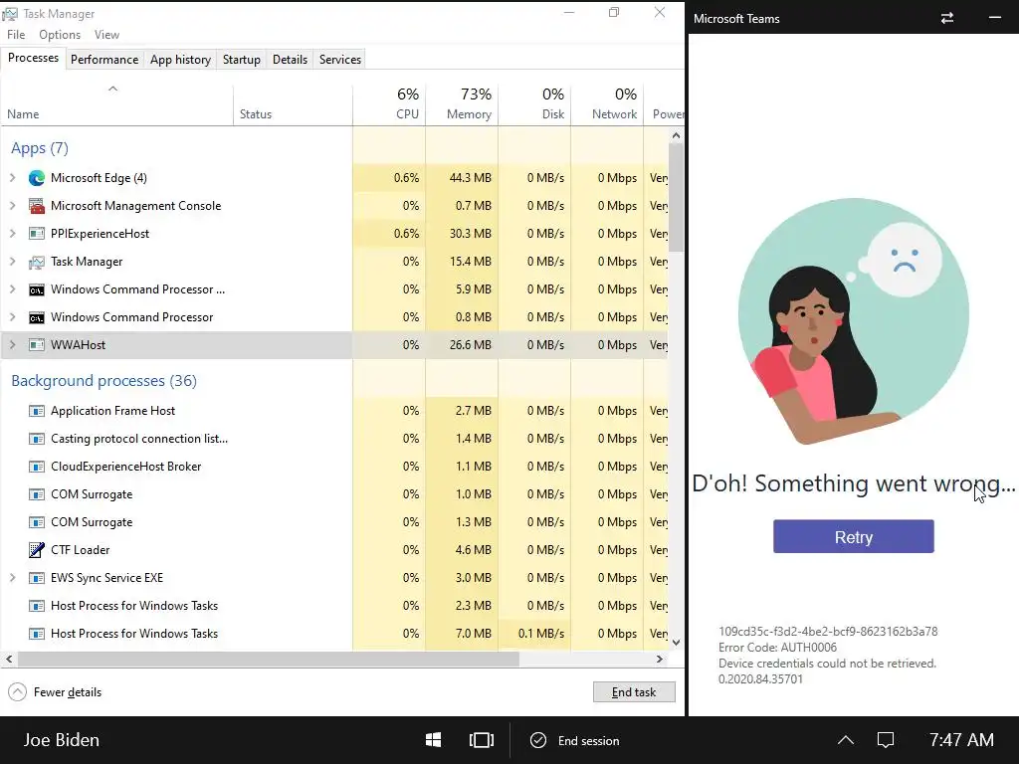Click the Joe Biden user name
The image size is (1019, 764).
pyautogui.click(x=61, y=740)
